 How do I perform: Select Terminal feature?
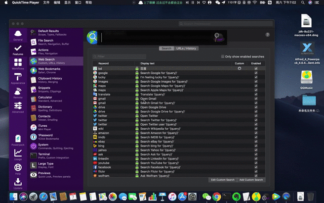click(x=56, y=156)
